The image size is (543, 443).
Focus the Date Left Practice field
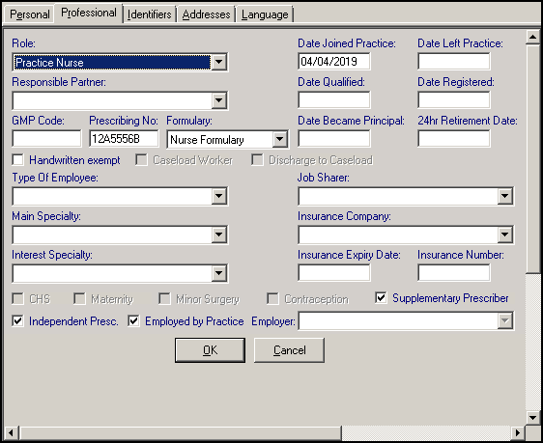tap(454, 62)
